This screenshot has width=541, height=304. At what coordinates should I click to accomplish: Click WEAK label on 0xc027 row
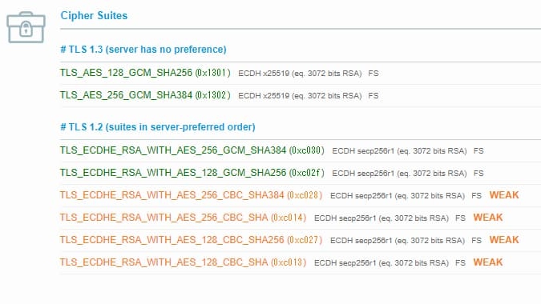(504, 240)
